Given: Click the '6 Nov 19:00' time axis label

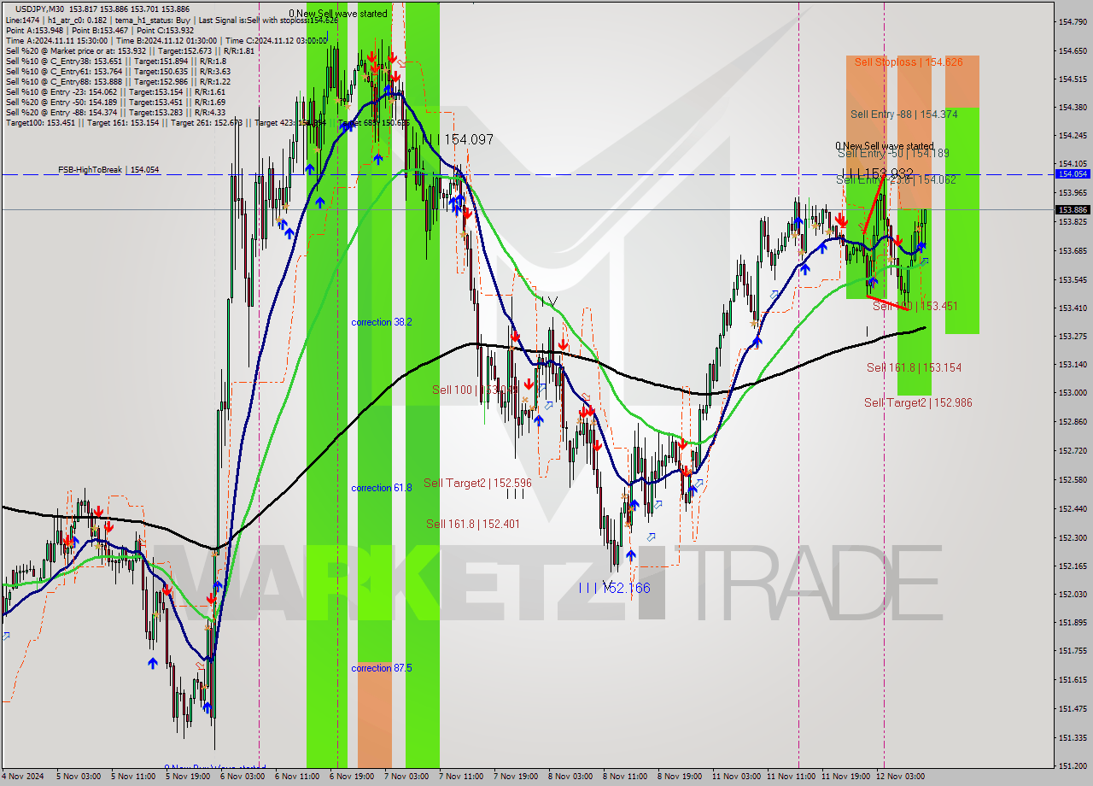Looking at the screenshot, I should pyautogui.click(x=352, y=777).
